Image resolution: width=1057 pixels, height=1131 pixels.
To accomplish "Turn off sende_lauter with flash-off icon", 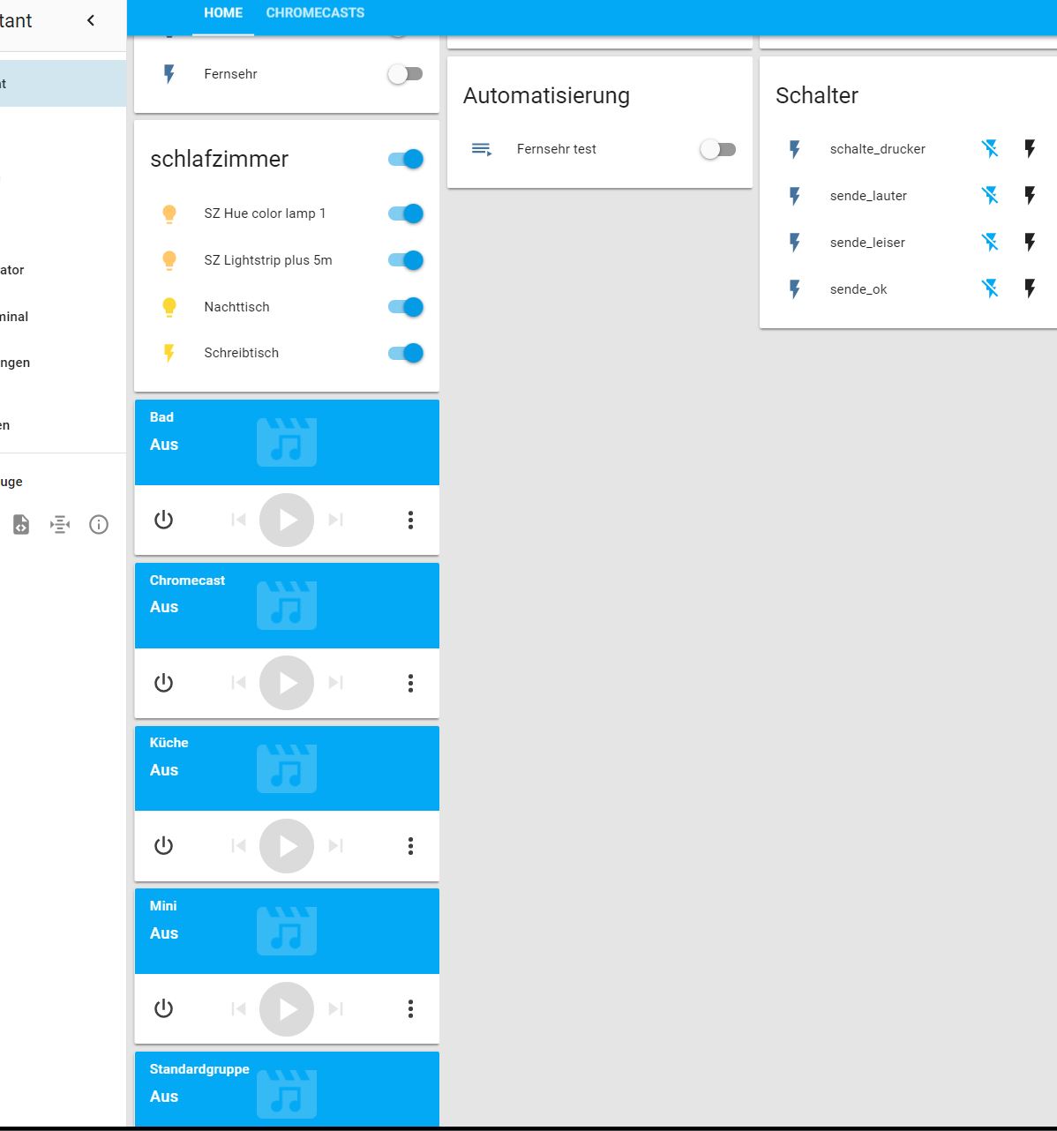I will tap(990, 195).
